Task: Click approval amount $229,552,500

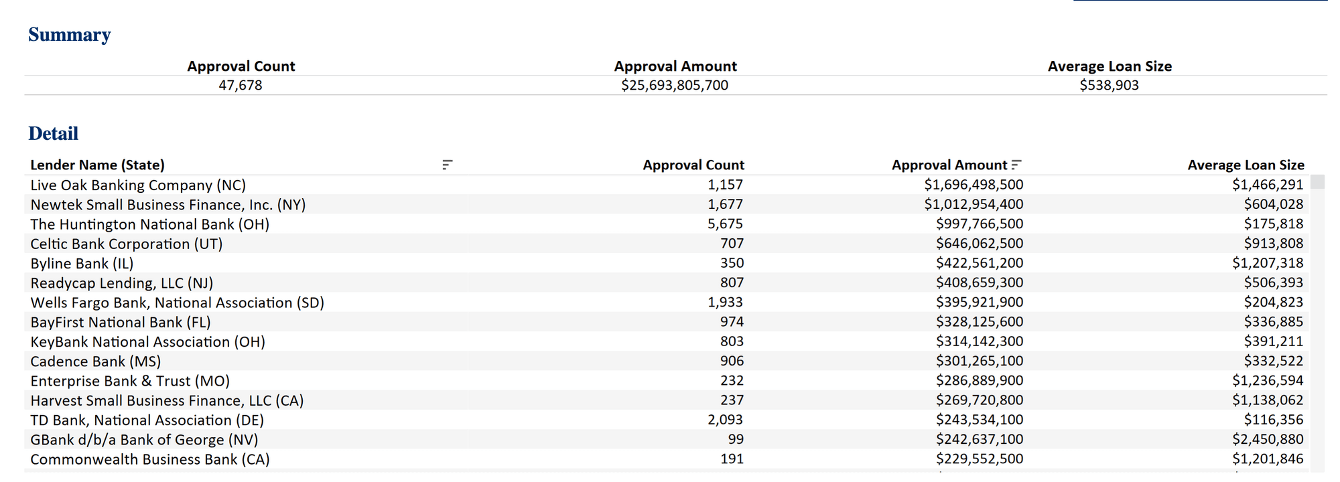Action: click(980, 459)
